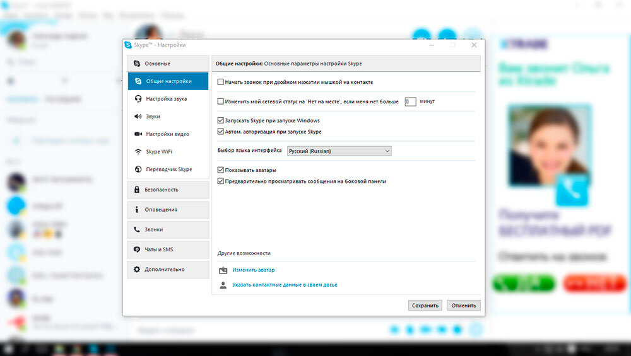
Task: Click the info icon for Оповещения
Action: (x=137, y=210)
